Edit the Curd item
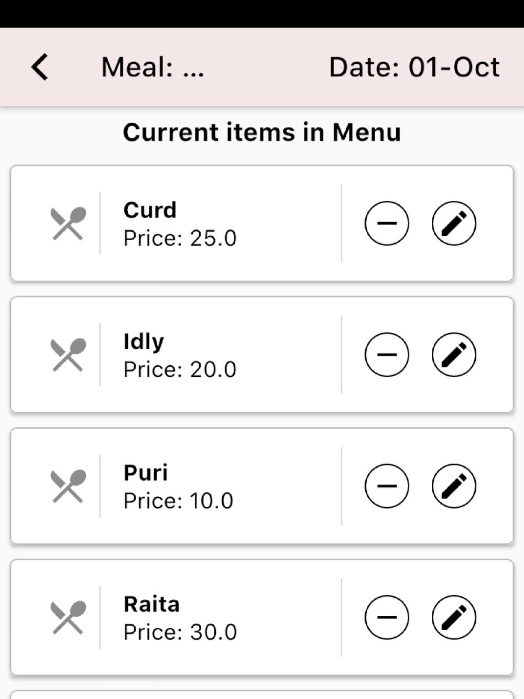This screenshot has width=524, height=699. 454,223
